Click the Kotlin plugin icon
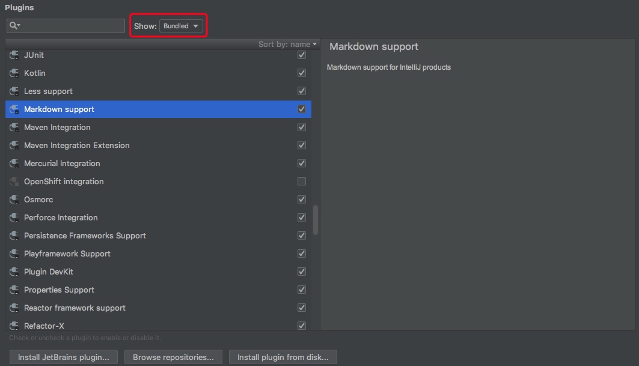 point(14,73)
